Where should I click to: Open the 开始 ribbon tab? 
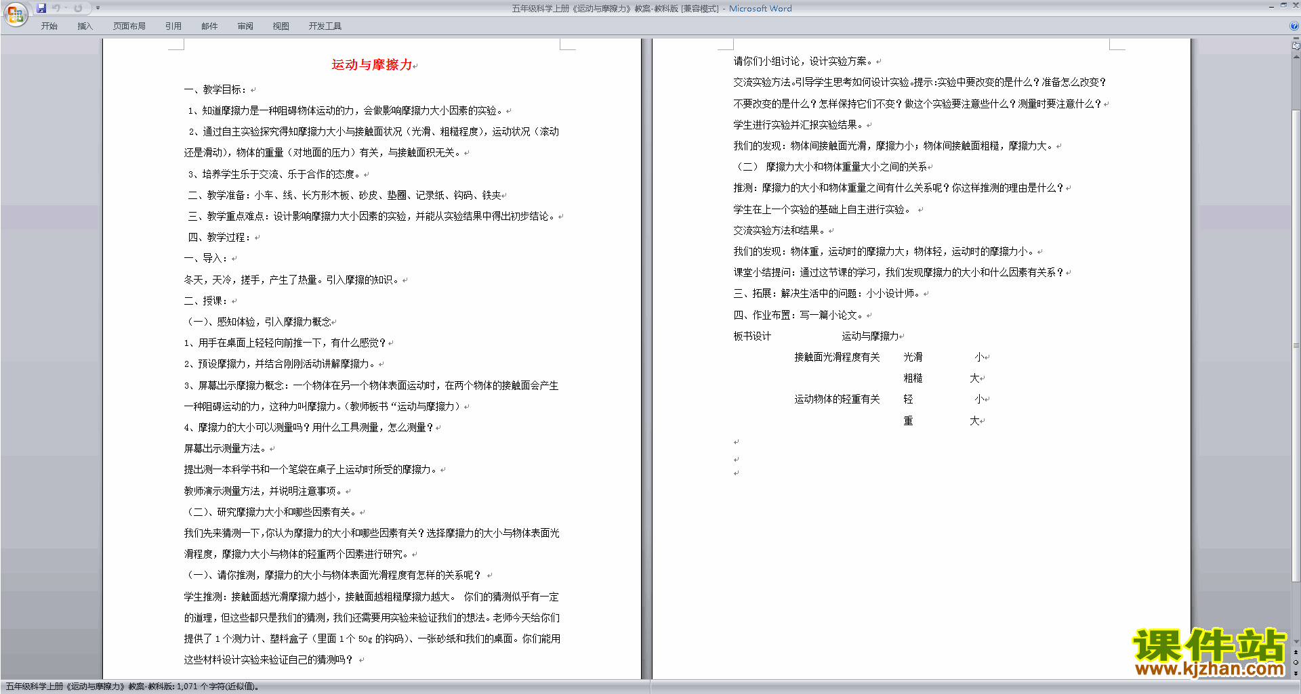49,26
